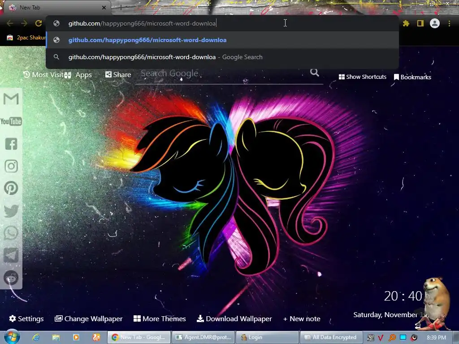The image size is (459, 344).
Task: Click the orange magnifier tray icon
Action: [392, 338]
